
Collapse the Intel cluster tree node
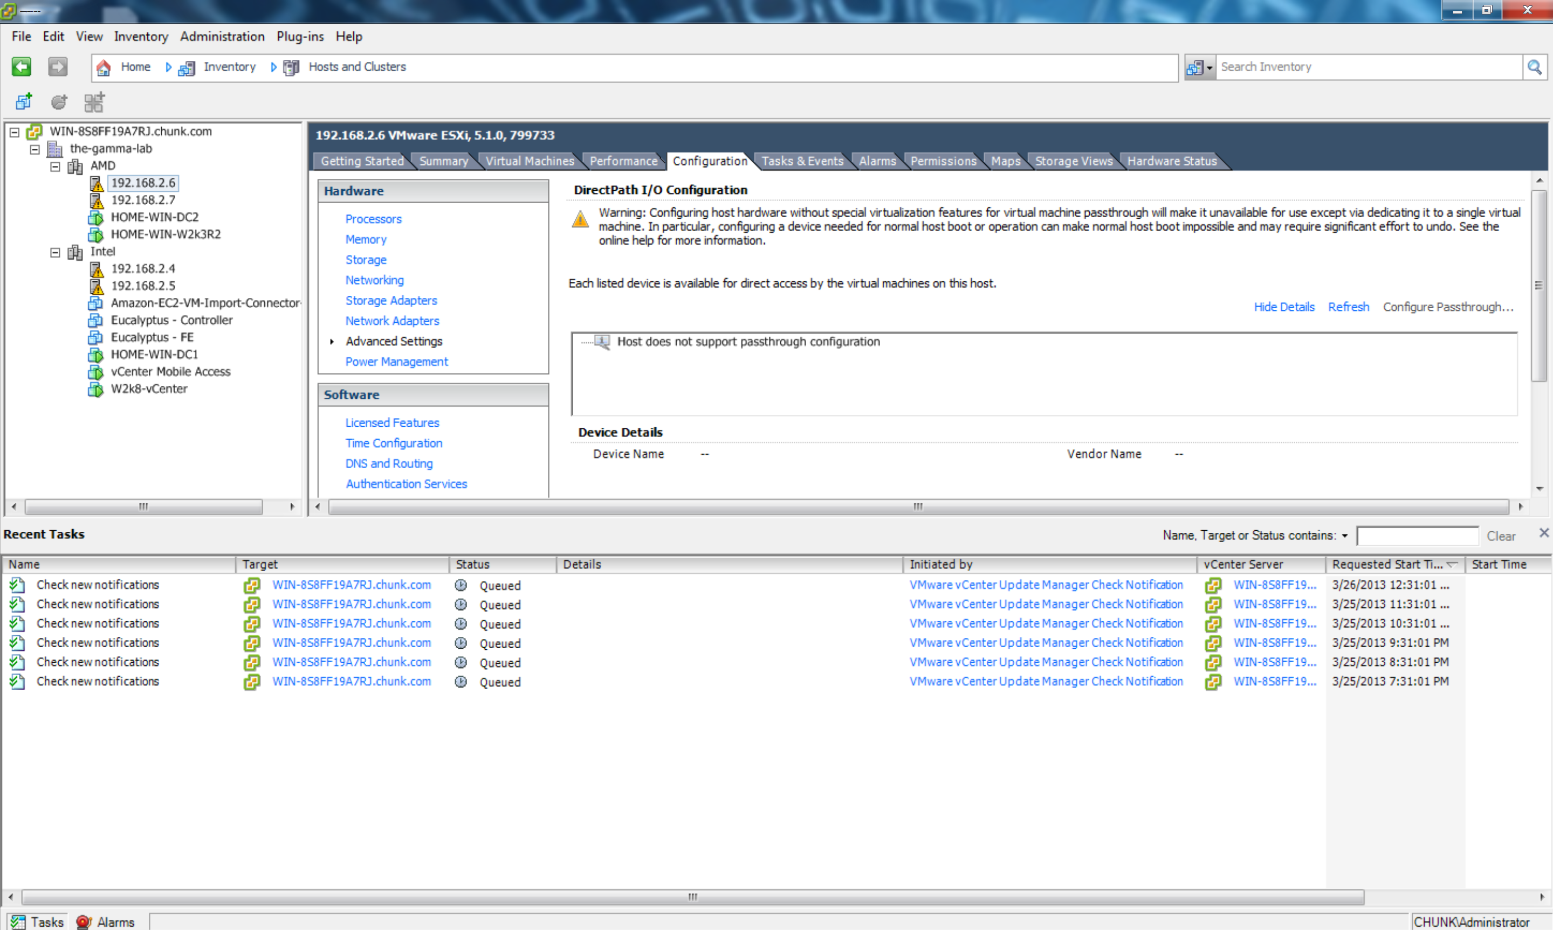pos(55,252)
